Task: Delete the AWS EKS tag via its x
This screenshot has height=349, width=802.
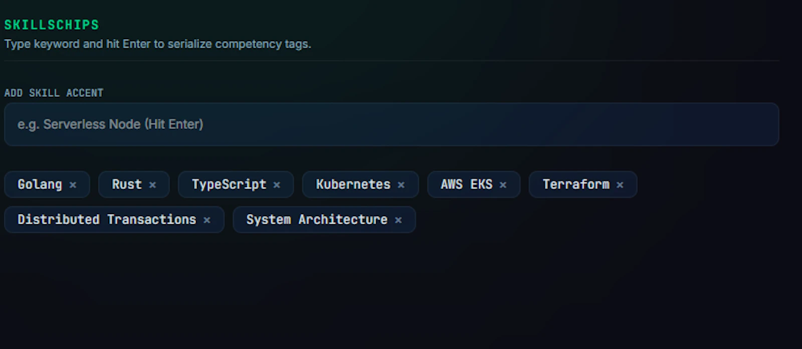Action: pyautogui.click(x=503, y=185)
